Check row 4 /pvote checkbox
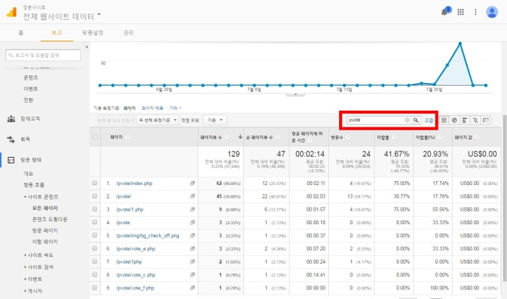Viewport: 507px width, 299px height. coord(94,222)
